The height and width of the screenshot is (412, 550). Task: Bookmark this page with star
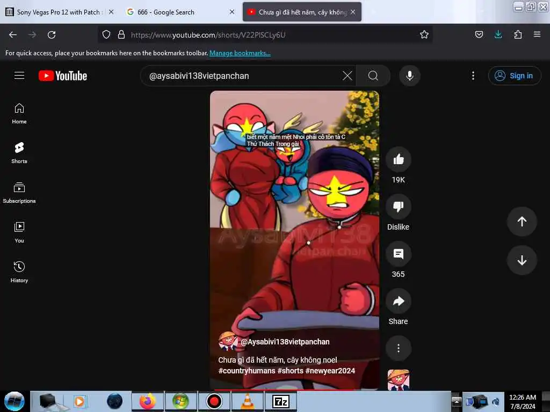(x=424, y=34)
